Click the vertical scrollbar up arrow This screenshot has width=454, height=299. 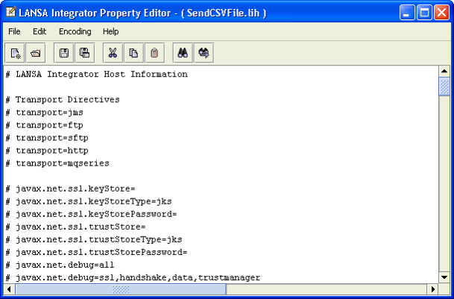coord(444,72)
